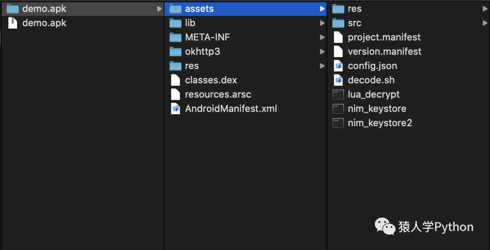
Task: Select the okhttp3 folder name
Action: point(202,52)
